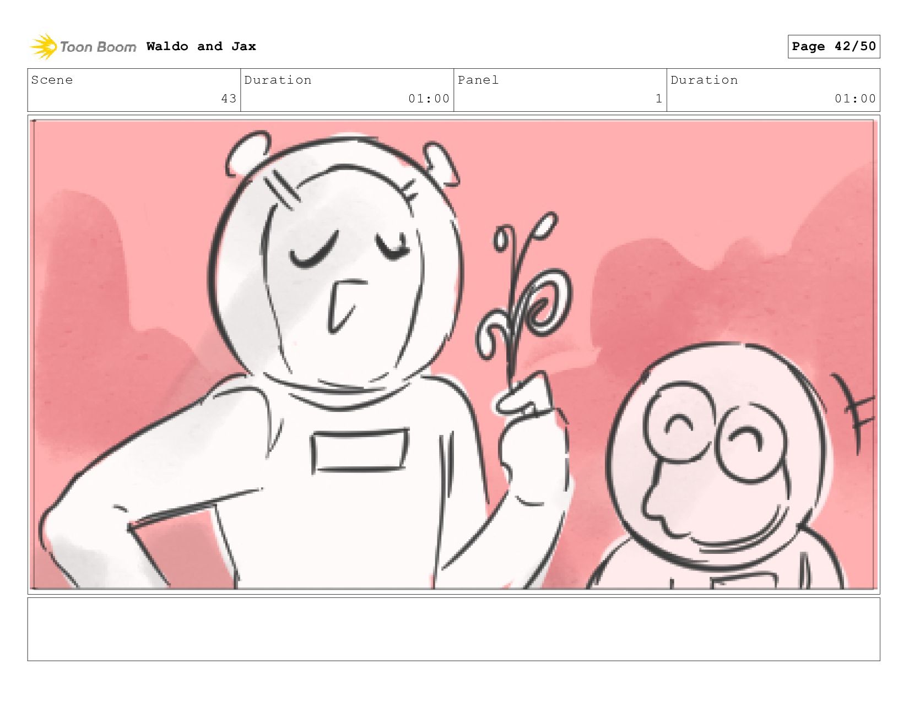The height and width of the screenshot is (702, 909).
Task: Click the scene Duration value 01:00
Action: [429, 99]
